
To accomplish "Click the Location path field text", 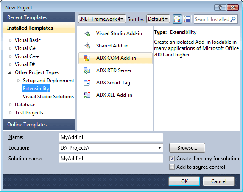I will pos(75,148).
